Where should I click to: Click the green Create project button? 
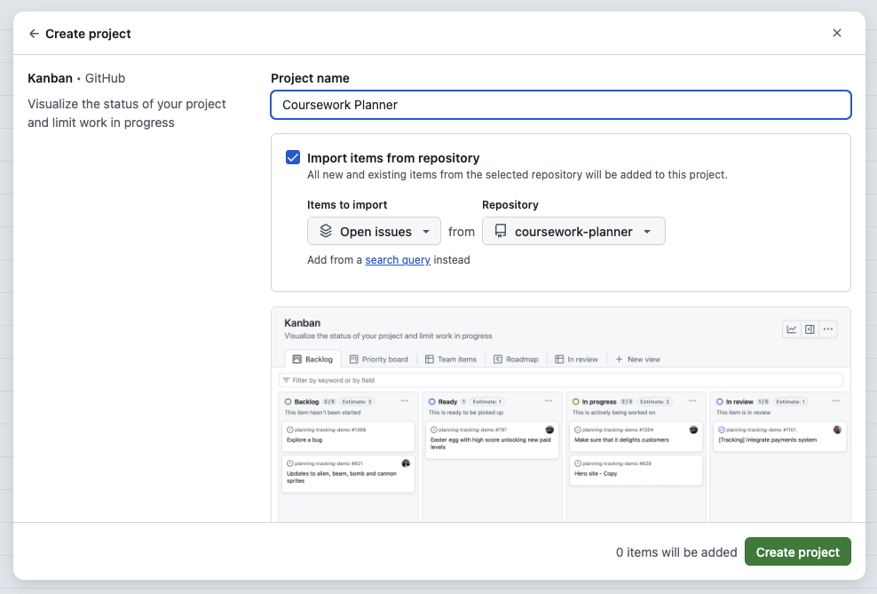click(798, 552)
